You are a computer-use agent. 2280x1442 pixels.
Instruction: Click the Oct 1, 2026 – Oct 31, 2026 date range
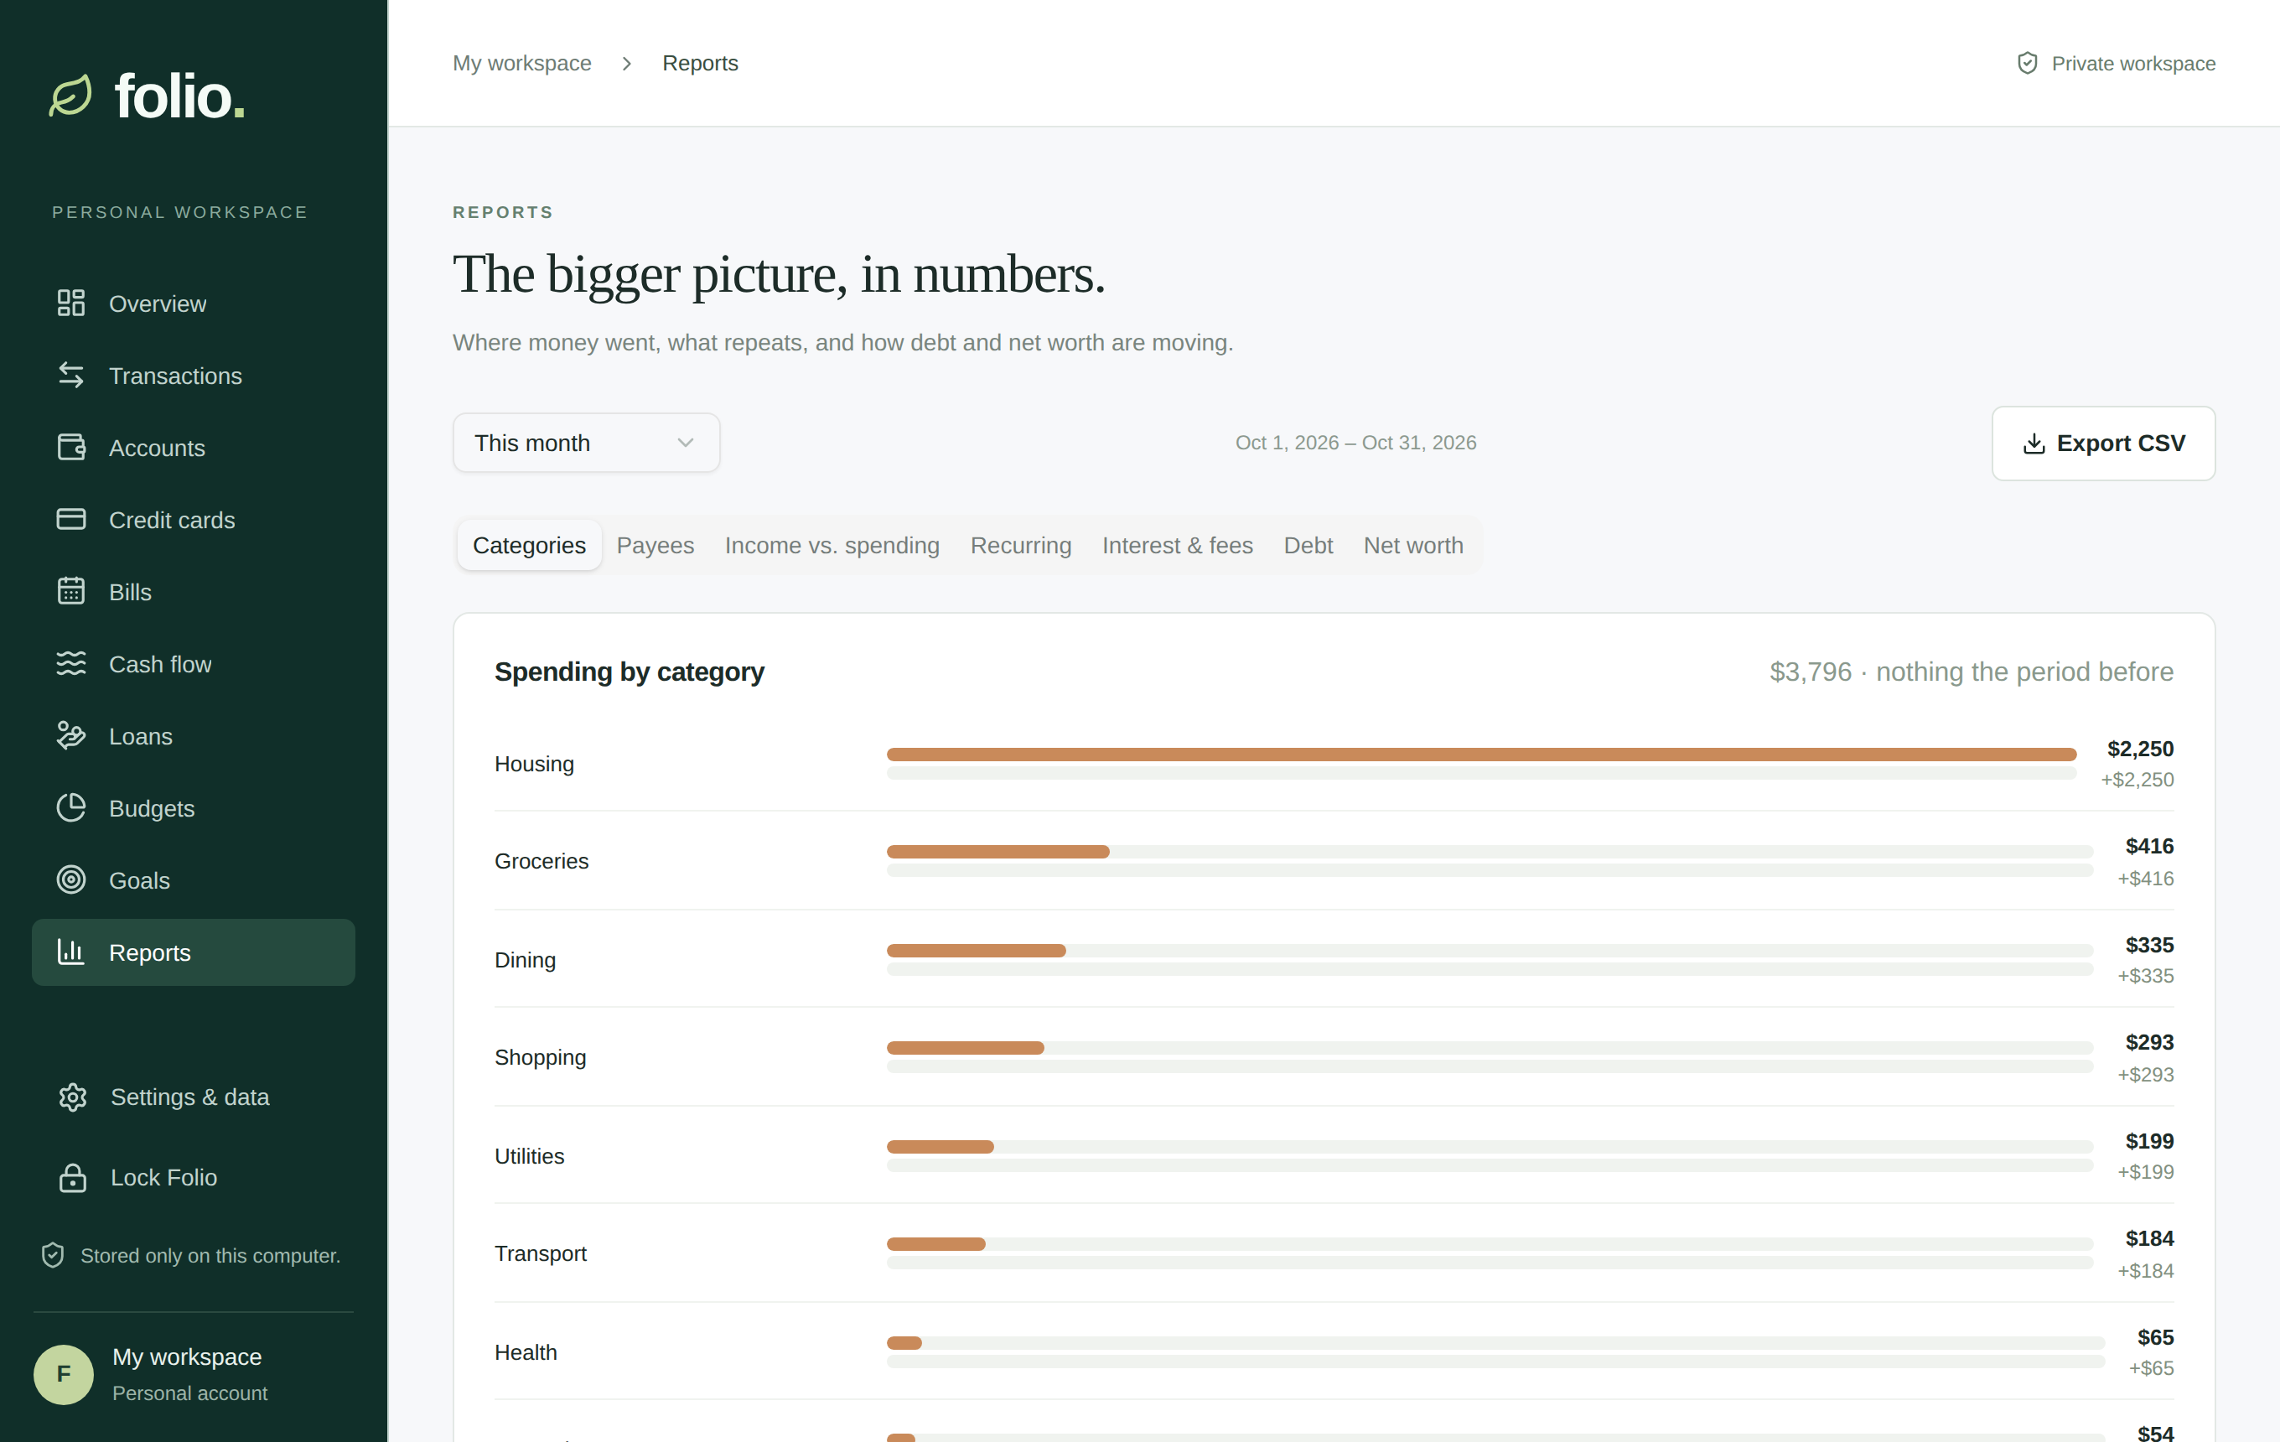1355,443
